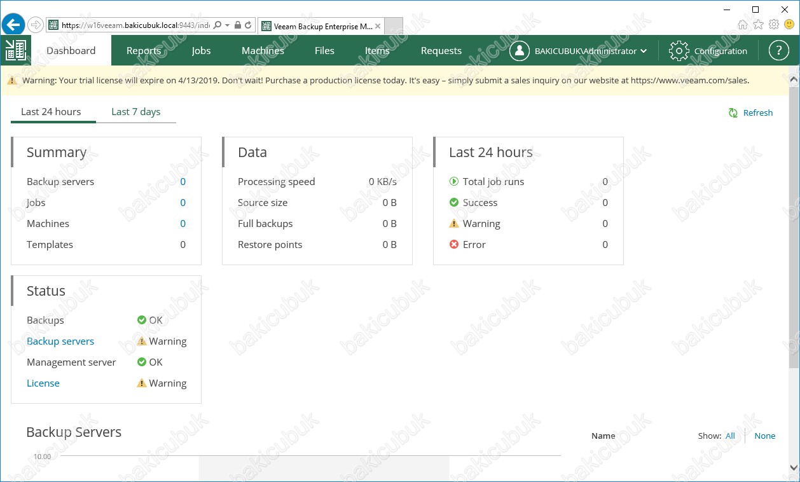
Task: Click the browser Back arrow button
Action: coord(13,25)
